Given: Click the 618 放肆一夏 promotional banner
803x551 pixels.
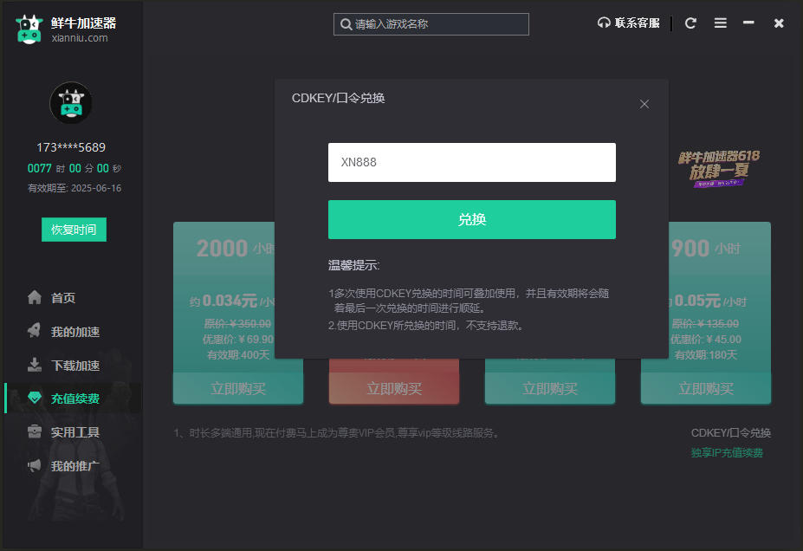Looking at the screenshot, I should (719, 169).
